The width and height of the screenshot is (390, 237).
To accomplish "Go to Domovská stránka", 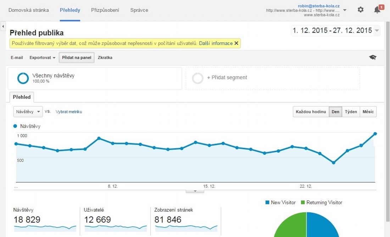I will click(29, 10).
